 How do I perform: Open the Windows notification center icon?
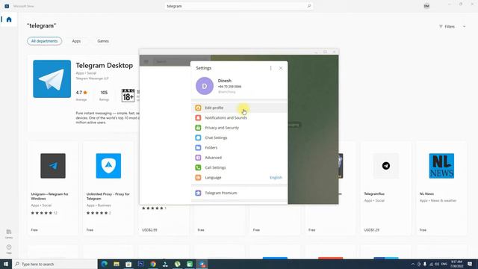pos(470,264)
